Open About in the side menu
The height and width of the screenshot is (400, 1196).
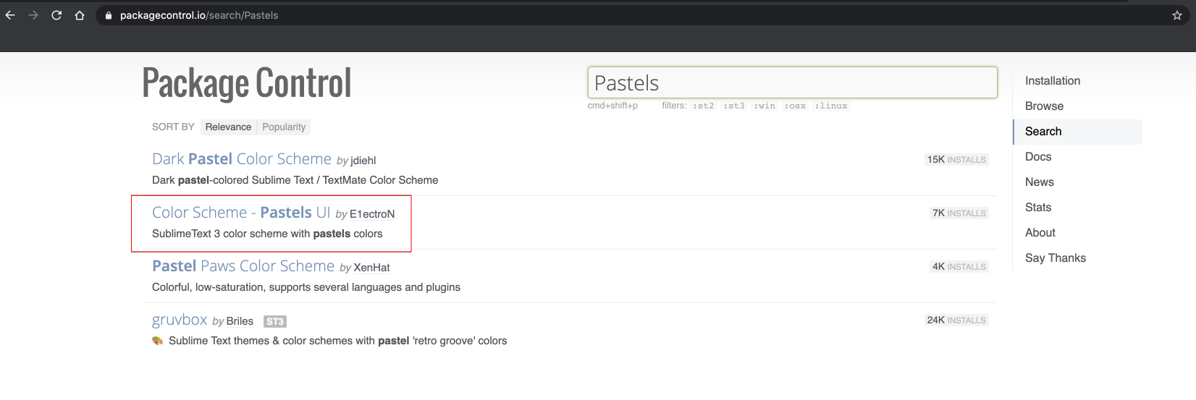point(1040,233)
